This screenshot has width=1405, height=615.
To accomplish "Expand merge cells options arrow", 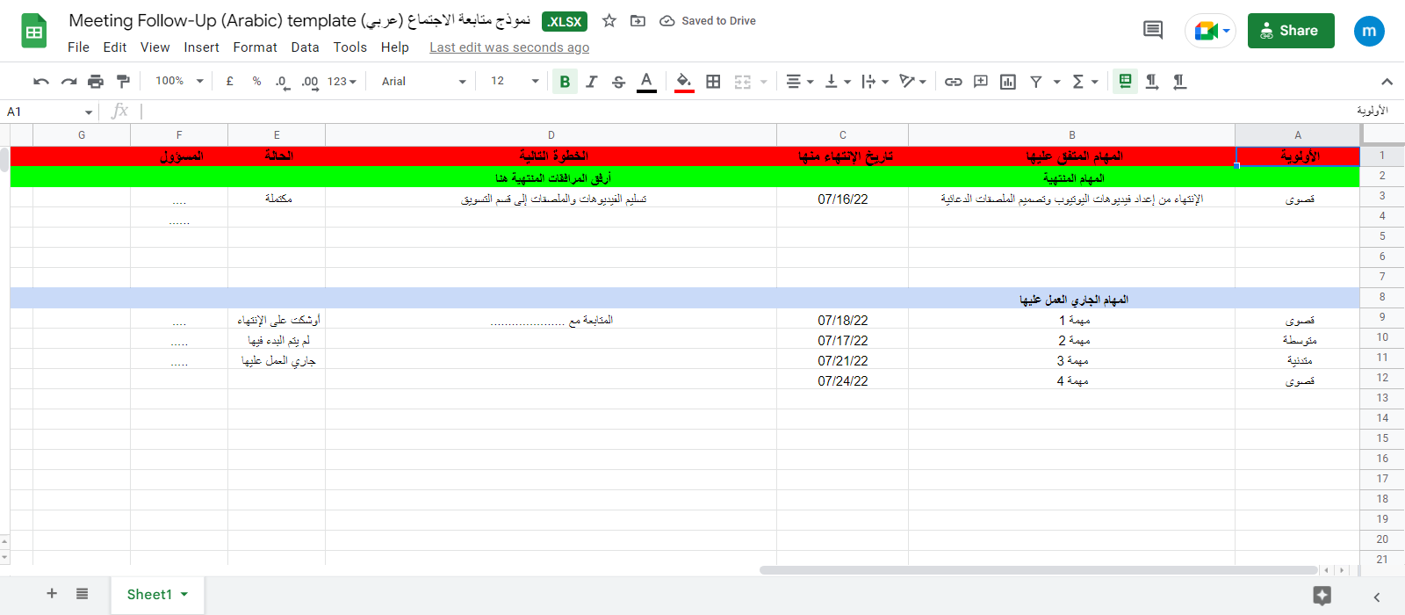I will [x=764, y=82].
